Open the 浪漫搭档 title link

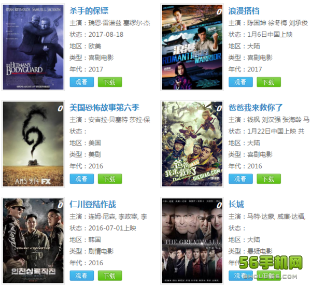[244, 11]
